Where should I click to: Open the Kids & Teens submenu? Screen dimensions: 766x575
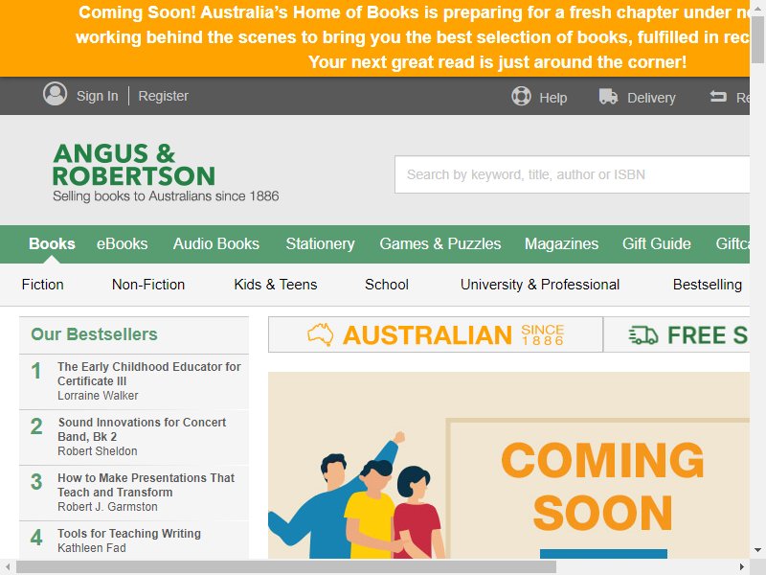point(276,285)
